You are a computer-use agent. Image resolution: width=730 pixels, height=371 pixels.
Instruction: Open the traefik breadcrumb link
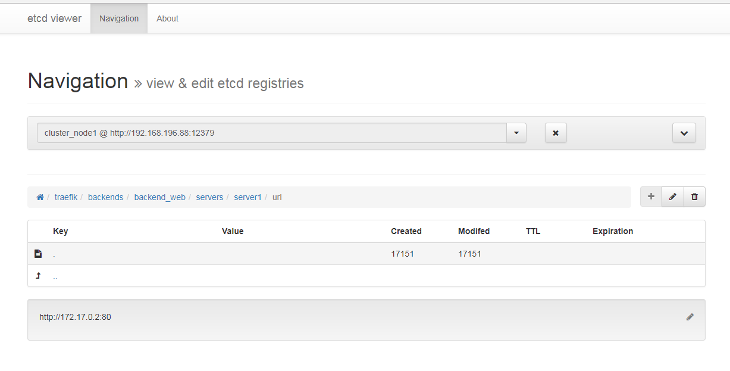pos(65,197)
